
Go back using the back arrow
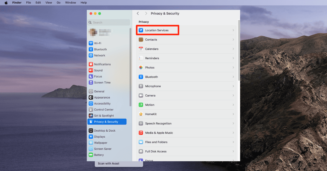click(x=138, y=14)
